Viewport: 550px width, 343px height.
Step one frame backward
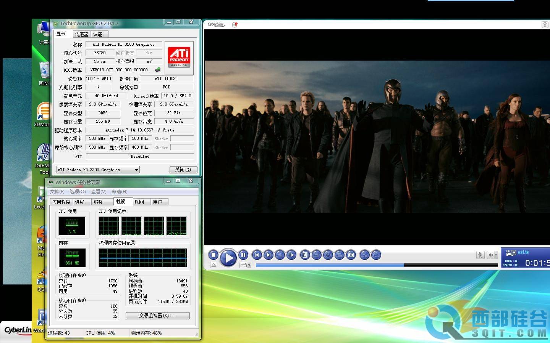[x=280, y=255]
